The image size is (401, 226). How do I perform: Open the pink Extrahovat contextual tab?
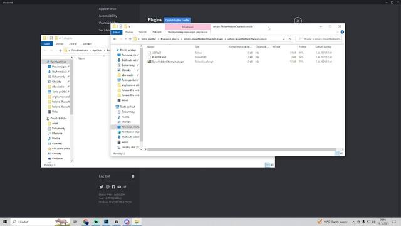click(187, 27)
